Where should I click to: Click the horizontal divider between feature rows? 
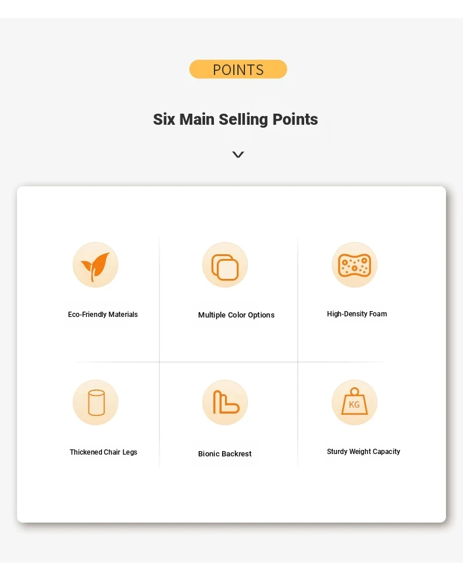click(230, 362)
